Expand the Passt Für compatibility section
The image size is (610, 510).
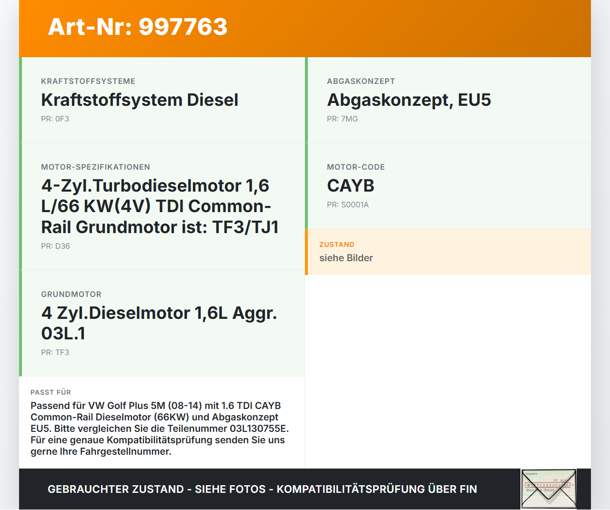point(162,422)
